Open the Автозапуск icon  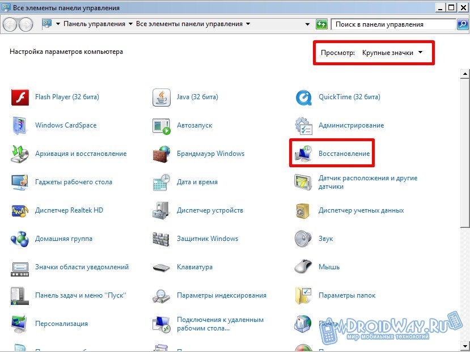[162, 126]
